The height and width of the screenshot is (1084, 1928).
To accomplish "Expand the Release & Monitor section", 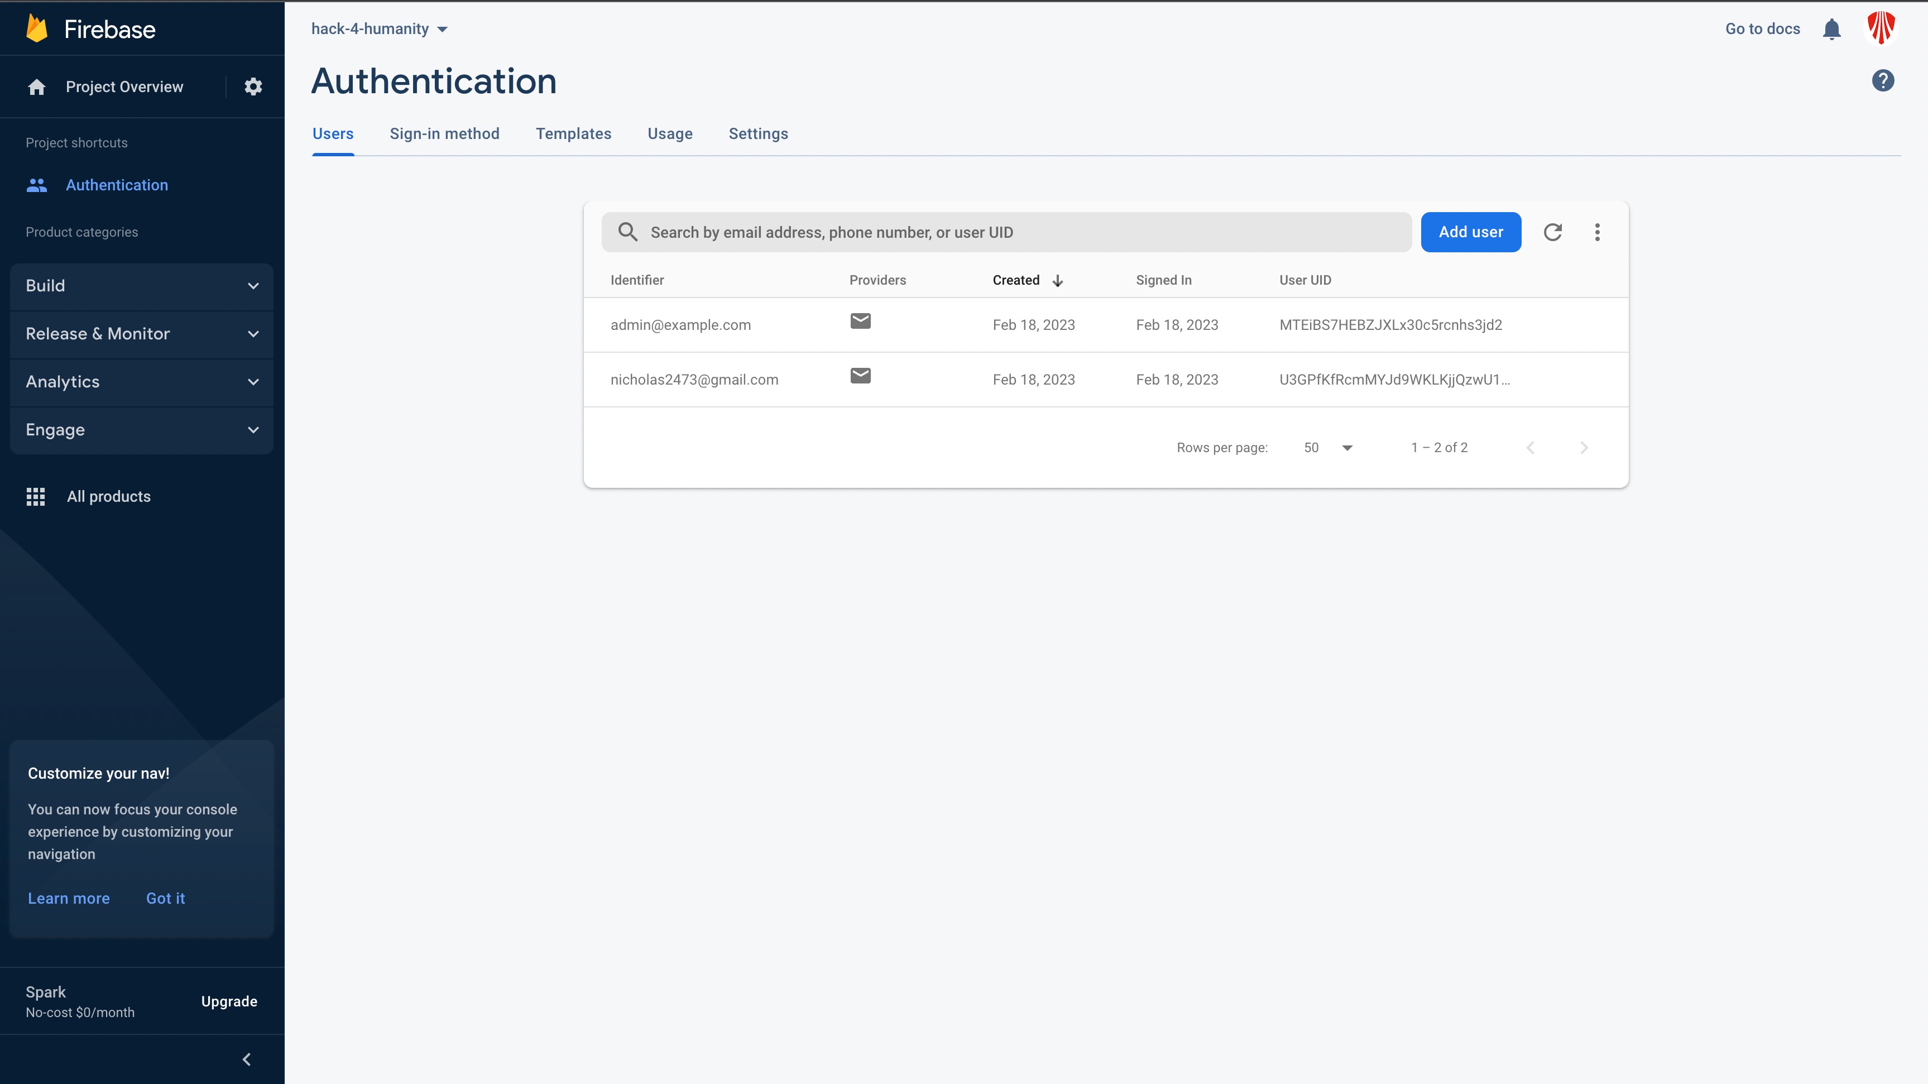I will pos(141,334).
